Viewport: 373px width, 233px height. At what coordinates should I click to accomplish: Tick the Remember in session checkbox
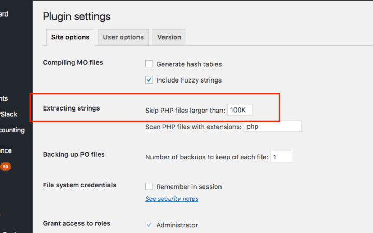click(x=149, y=186)
